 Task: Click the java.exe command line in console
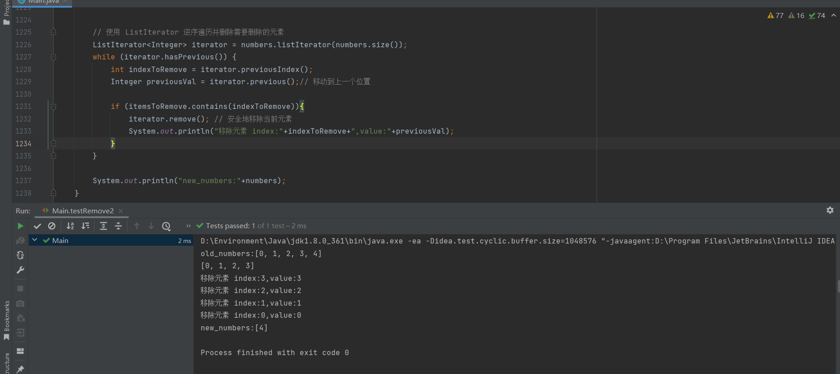517,241
